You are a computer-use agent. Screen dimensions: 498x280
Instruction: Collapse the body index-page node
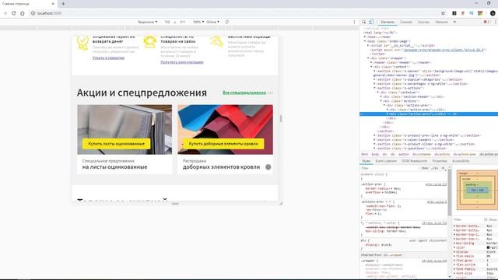coord(365,41)
